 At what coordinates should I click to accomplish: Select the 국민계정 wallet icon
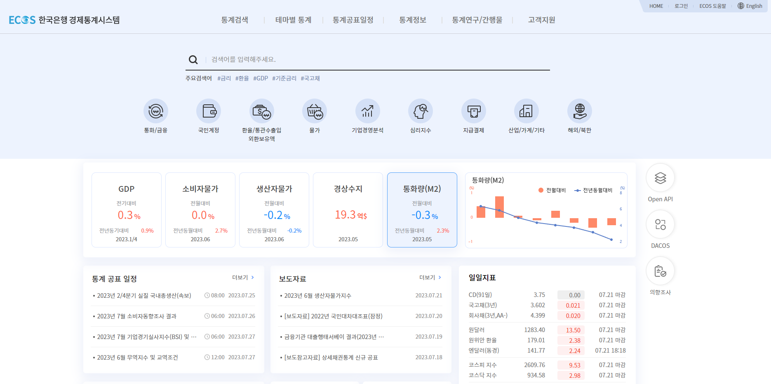coord(209,111)
